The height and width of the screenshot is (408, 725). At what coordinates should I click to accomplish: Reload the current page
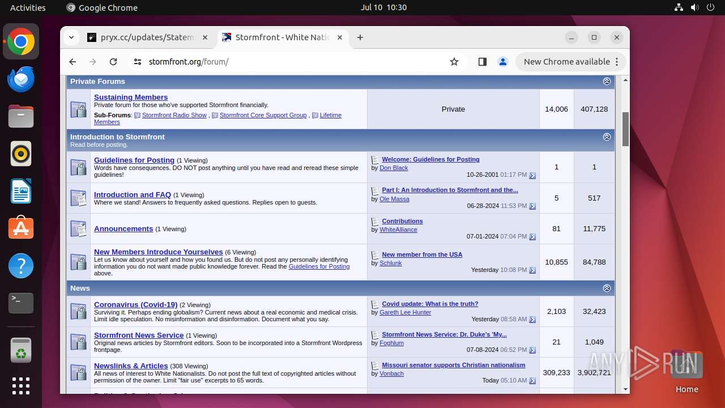coord(113,62)
